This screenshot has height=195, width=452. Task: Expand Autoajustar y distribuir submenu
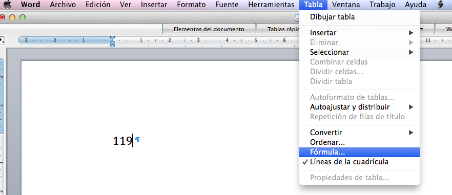point(359,107)
